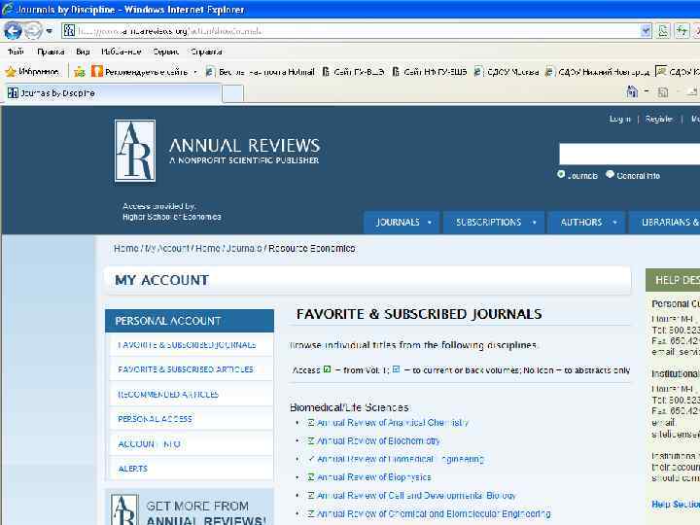Open Annual Review of Biomedical Engineering

[401, 459]
